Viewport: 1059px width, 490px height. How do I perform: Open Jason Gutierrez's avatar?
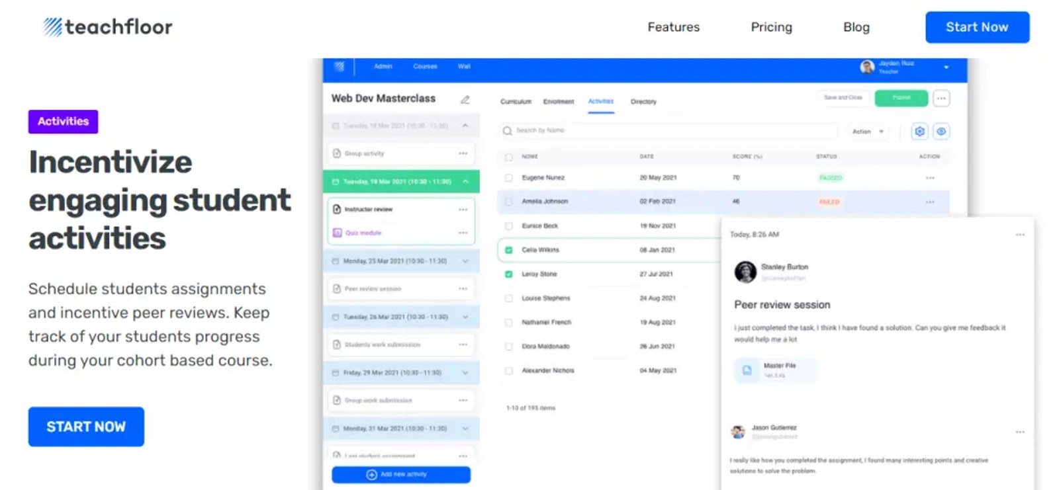point(737,432)
